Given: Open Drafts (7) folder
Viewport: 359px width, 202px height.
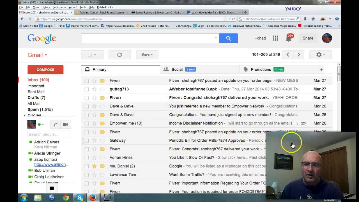Looking at the screenshot, I should pos(36,98).
